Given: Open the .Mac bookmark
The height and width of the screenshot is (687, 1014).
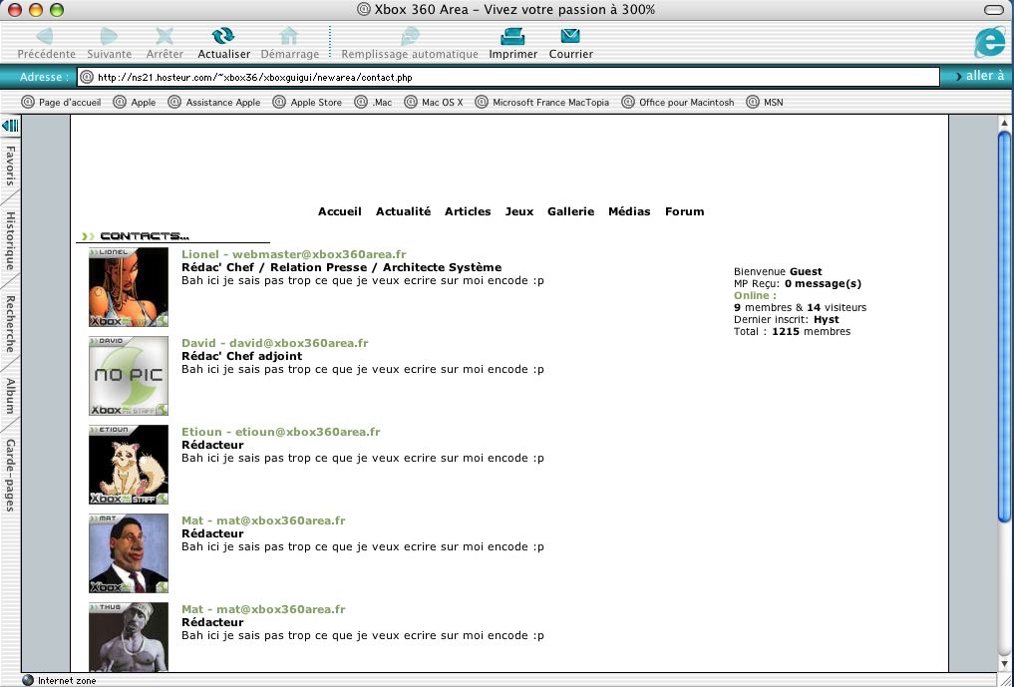Looking at the screenshot, I should (373, 103).
